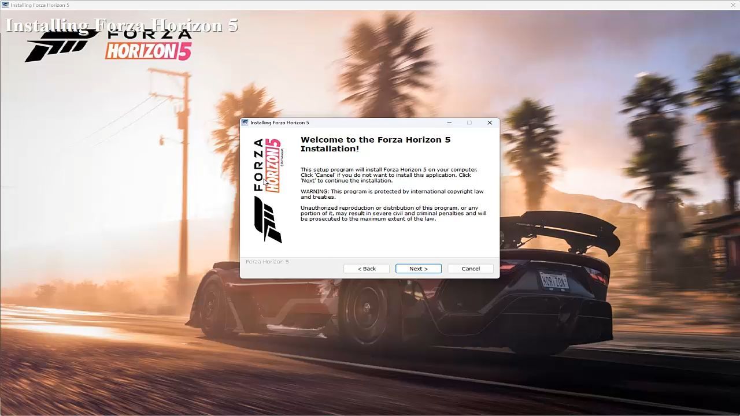Click the large 'Installing Forza Horizon 5' banner text

122,25
